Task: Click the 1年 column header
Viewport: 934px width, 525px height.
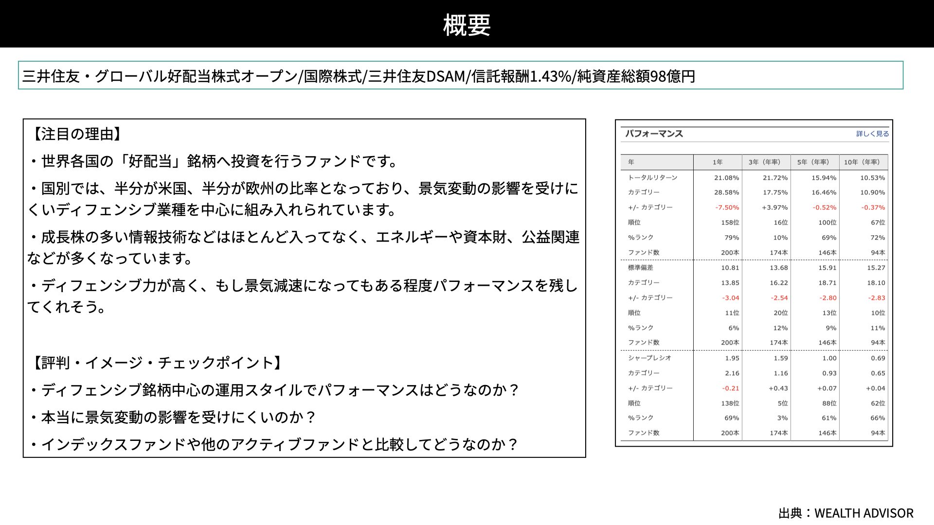Action: (x=718, y=162)
